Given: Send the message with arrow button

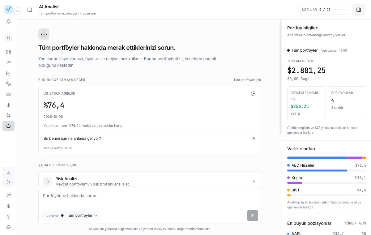Looking at the screenshot, I should coord(253,216).
